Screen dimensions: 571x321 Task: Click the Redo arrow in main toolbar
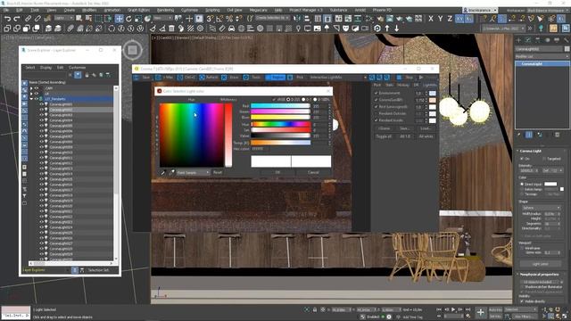(x=17, y=19)
